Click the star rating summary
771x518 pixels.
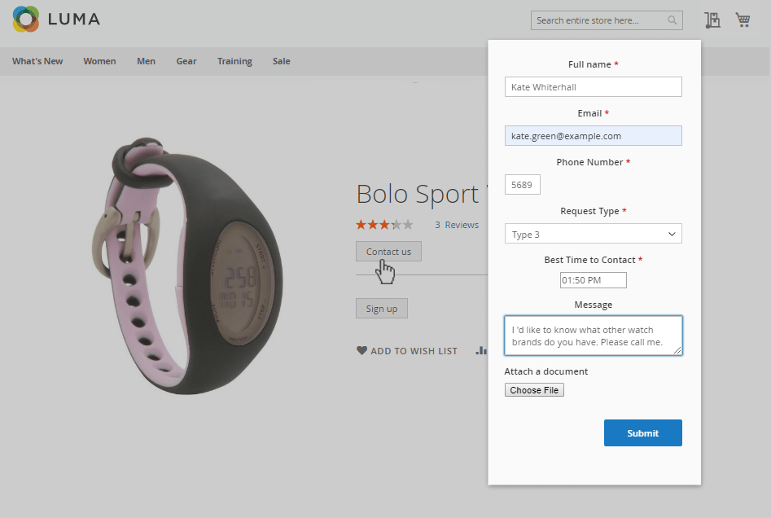pos(384,225)
